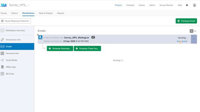Click the Anonymous Link chain icon
200x112 pixels.
pyautogui.click(x=2, y=40)
